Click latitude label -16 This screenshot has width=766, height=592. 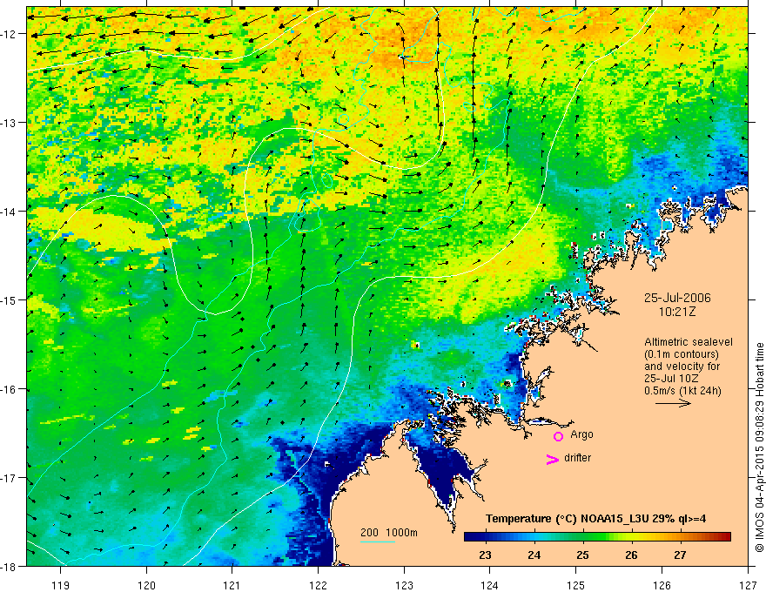pos(9,389)
